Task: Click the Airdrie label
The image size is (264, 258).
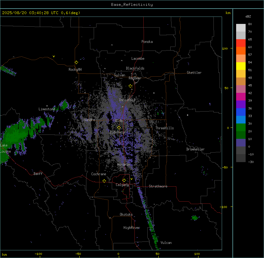Action: (124, 165)
